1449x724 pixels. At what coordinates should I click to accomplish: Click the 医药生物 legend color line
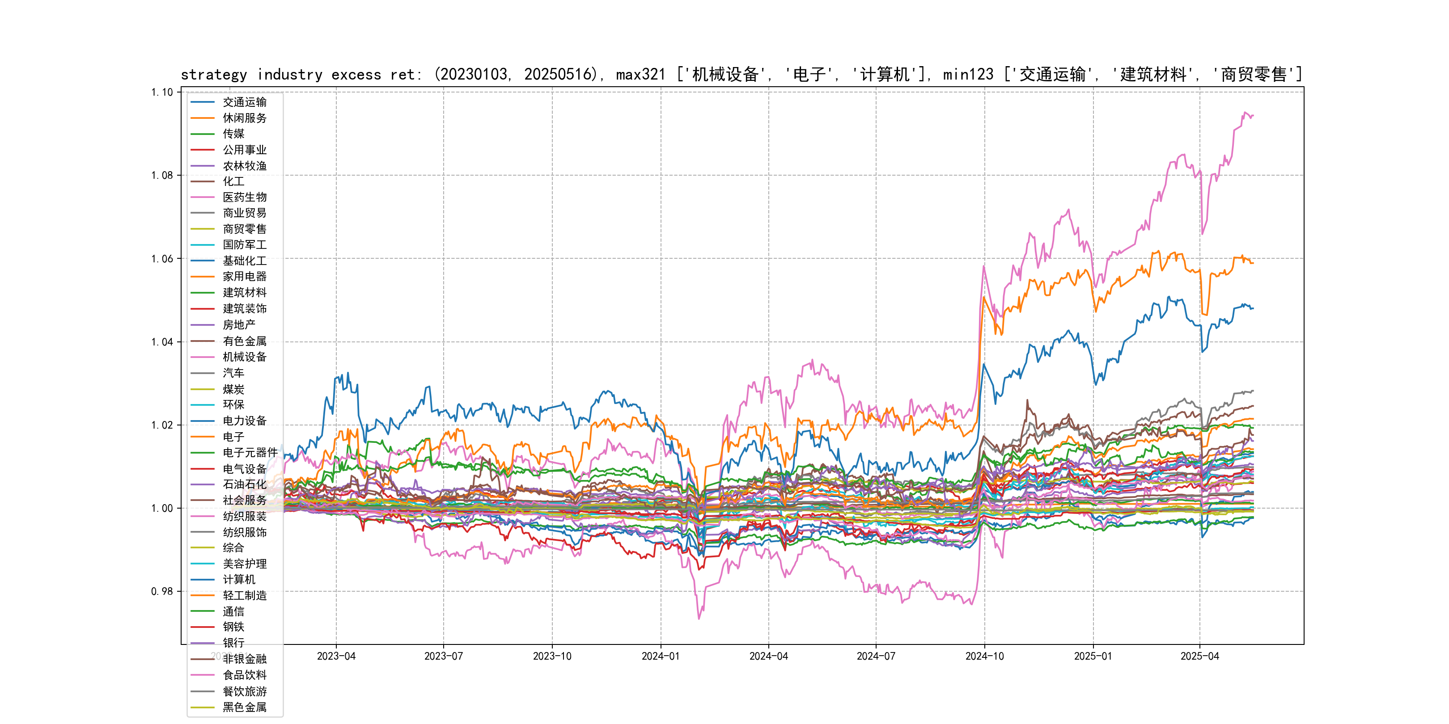pos(203,197)
